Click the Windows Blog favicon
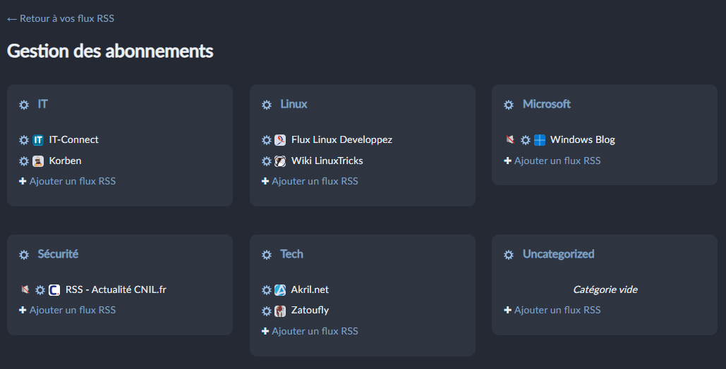The height and width of the screenshot is (369, 726). pyautogui.click(x=540, y=140)
